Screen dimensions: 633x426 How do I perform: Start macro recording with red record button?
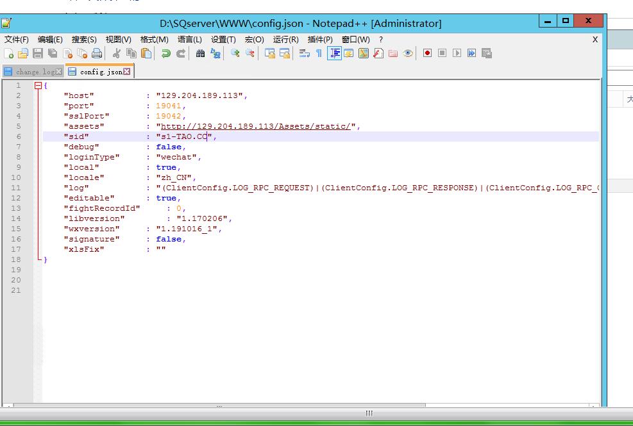tap(427, 53)
